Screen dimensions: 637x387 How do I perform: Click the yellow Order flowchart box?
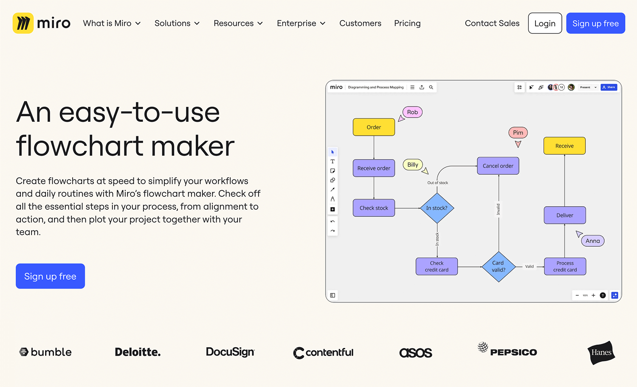pyautogui.click(x=374, y=127)
